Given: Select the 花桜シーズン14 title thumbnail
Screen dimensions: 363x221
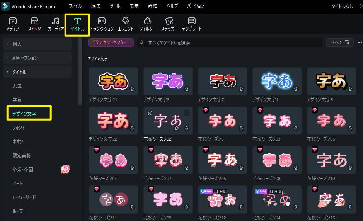Looking at the screenshot, I should click(x=277, y=199).
